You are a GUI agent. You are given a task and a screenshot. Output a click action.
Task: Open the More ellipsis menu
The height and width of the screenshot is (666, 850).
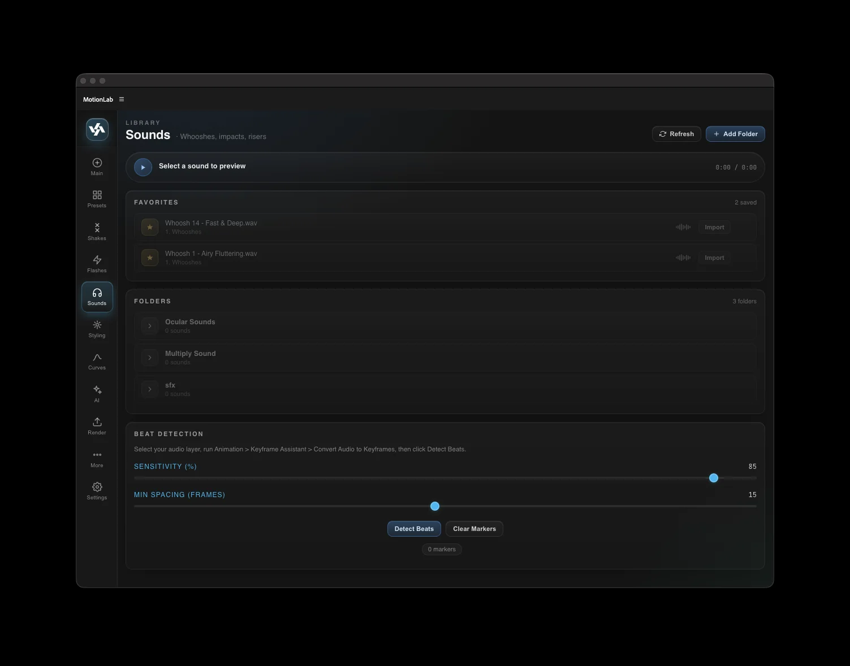(x=97, y=459)
